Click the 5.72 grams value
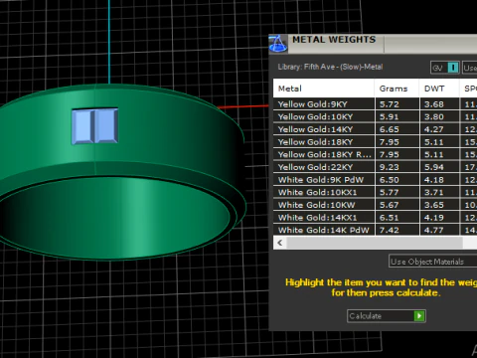Screen dimensions: 477x358 (x=390, y=104)
